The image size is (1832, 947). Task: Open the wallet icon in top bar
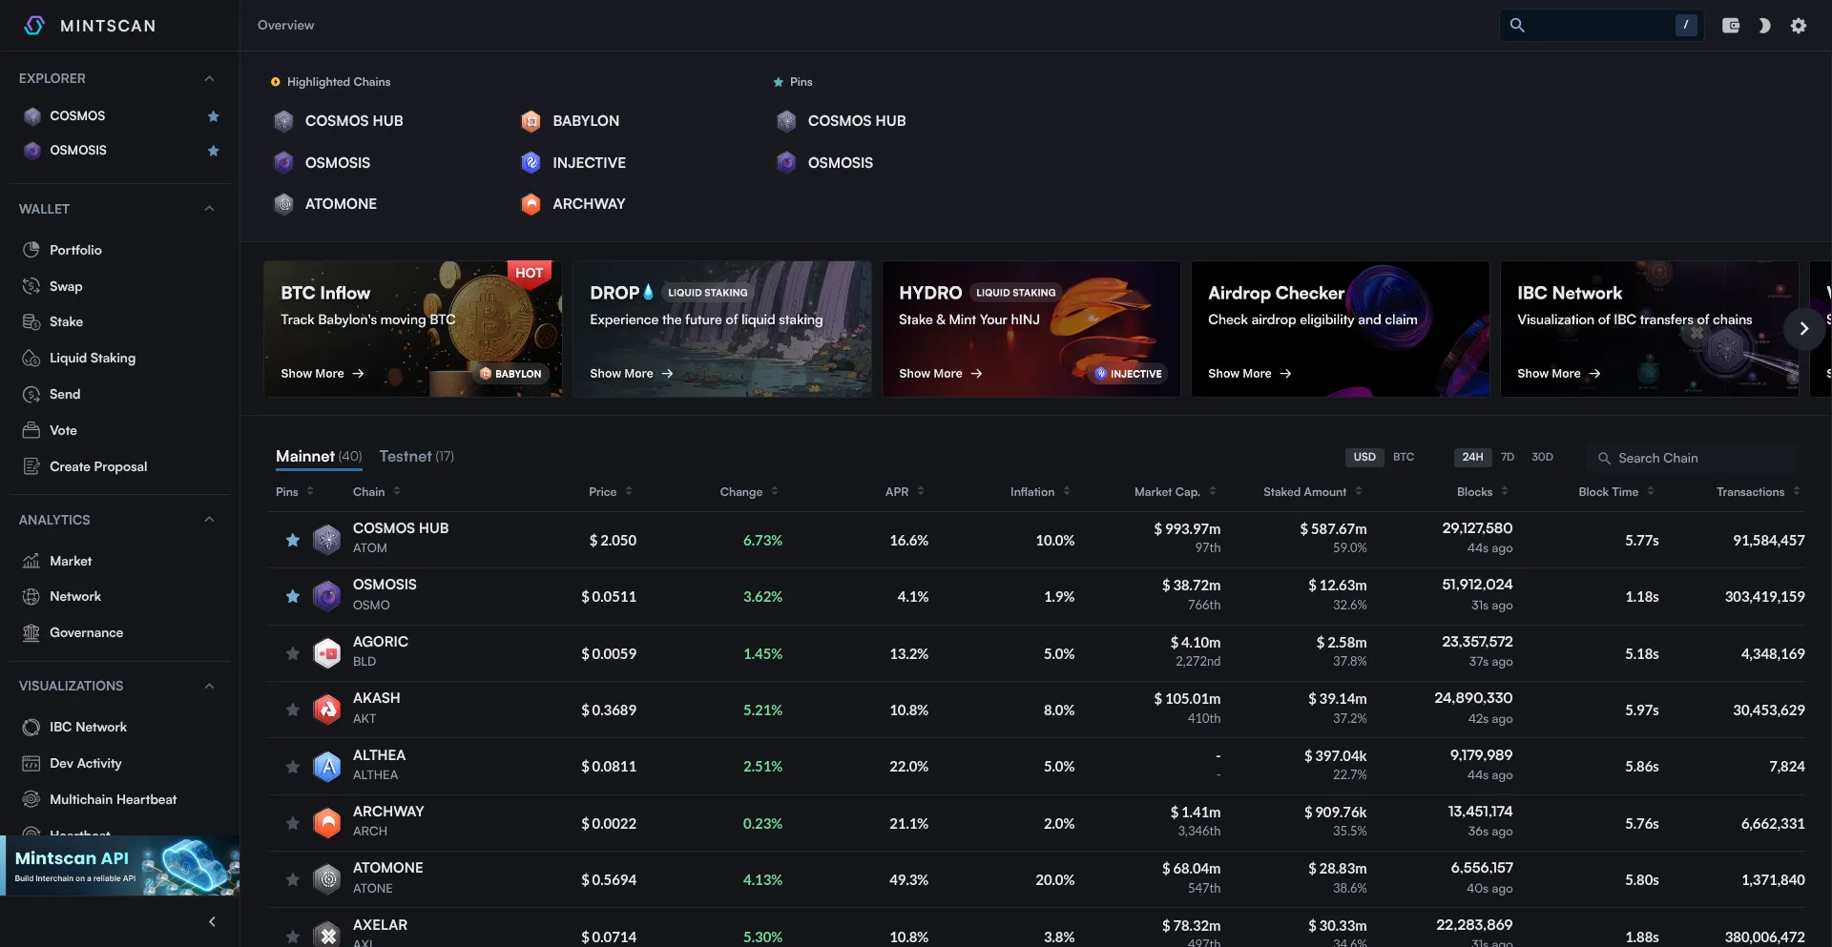1731,26
